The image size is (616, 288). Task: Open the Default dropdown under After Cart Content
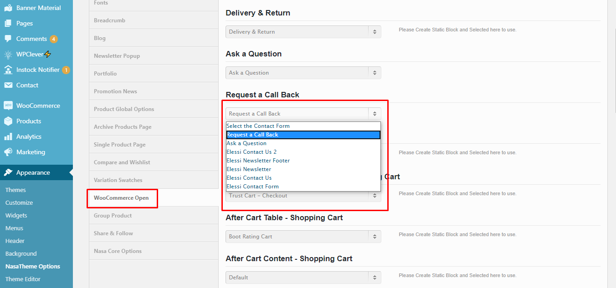click(303, 278)
